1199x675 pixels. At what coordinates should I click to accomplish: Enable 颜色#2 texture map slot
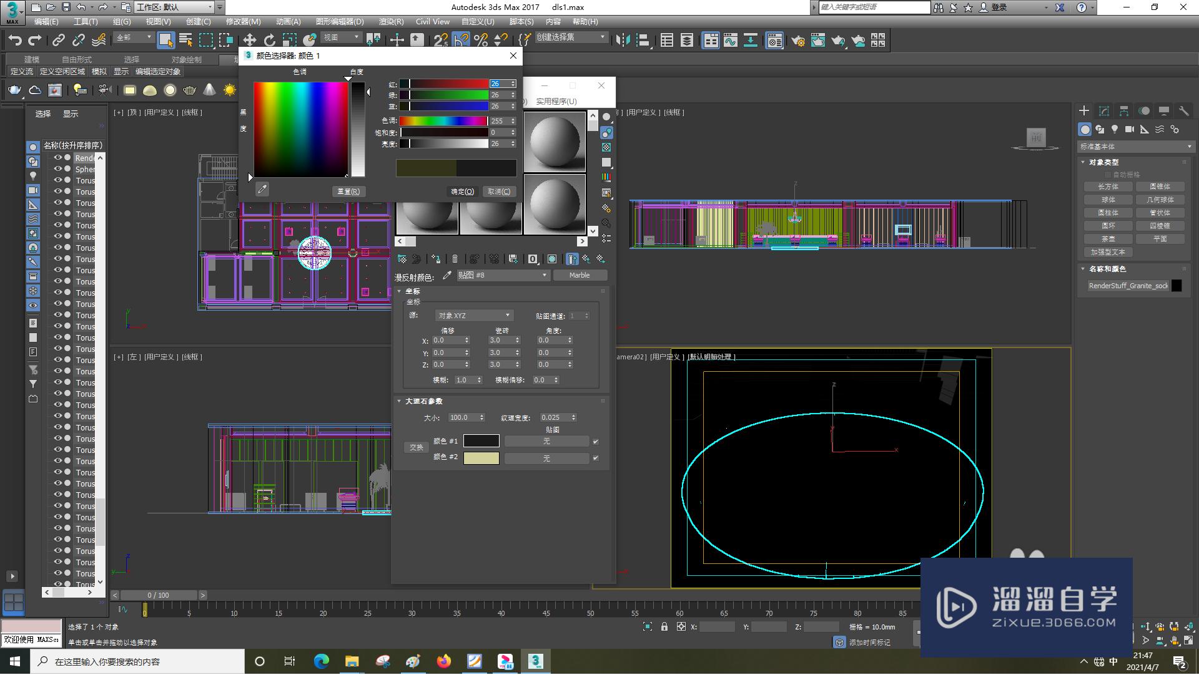597,458
